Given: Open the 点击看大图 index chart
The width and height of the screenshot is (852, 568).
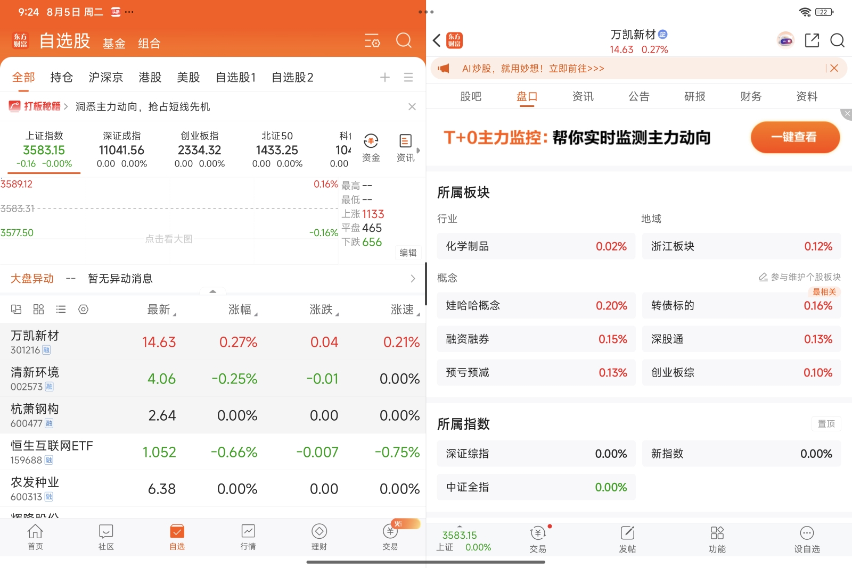Looking at the screenshot, I should [169, 239].
